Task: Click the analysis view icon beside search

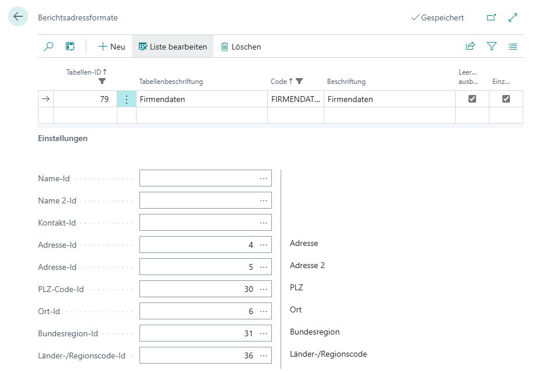Action: pos(70,47)
